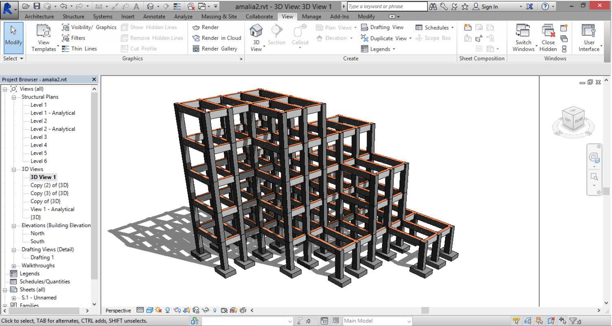
Task: Toggle Thin Lines display
Action: [x=66, y=49]
